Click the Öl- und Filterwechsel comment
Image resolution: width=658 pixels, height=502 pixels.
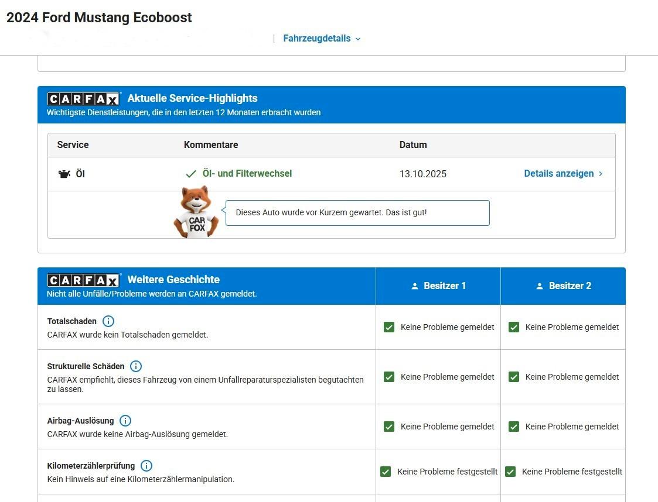(x=247, y=174)
